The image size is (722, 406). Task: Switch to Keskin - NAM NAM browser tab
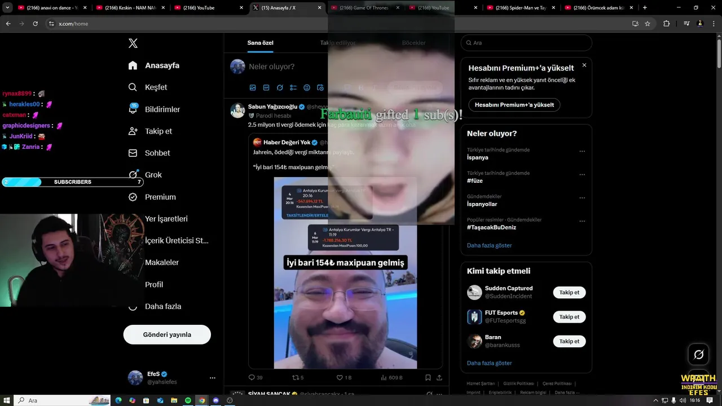(130, 8)
